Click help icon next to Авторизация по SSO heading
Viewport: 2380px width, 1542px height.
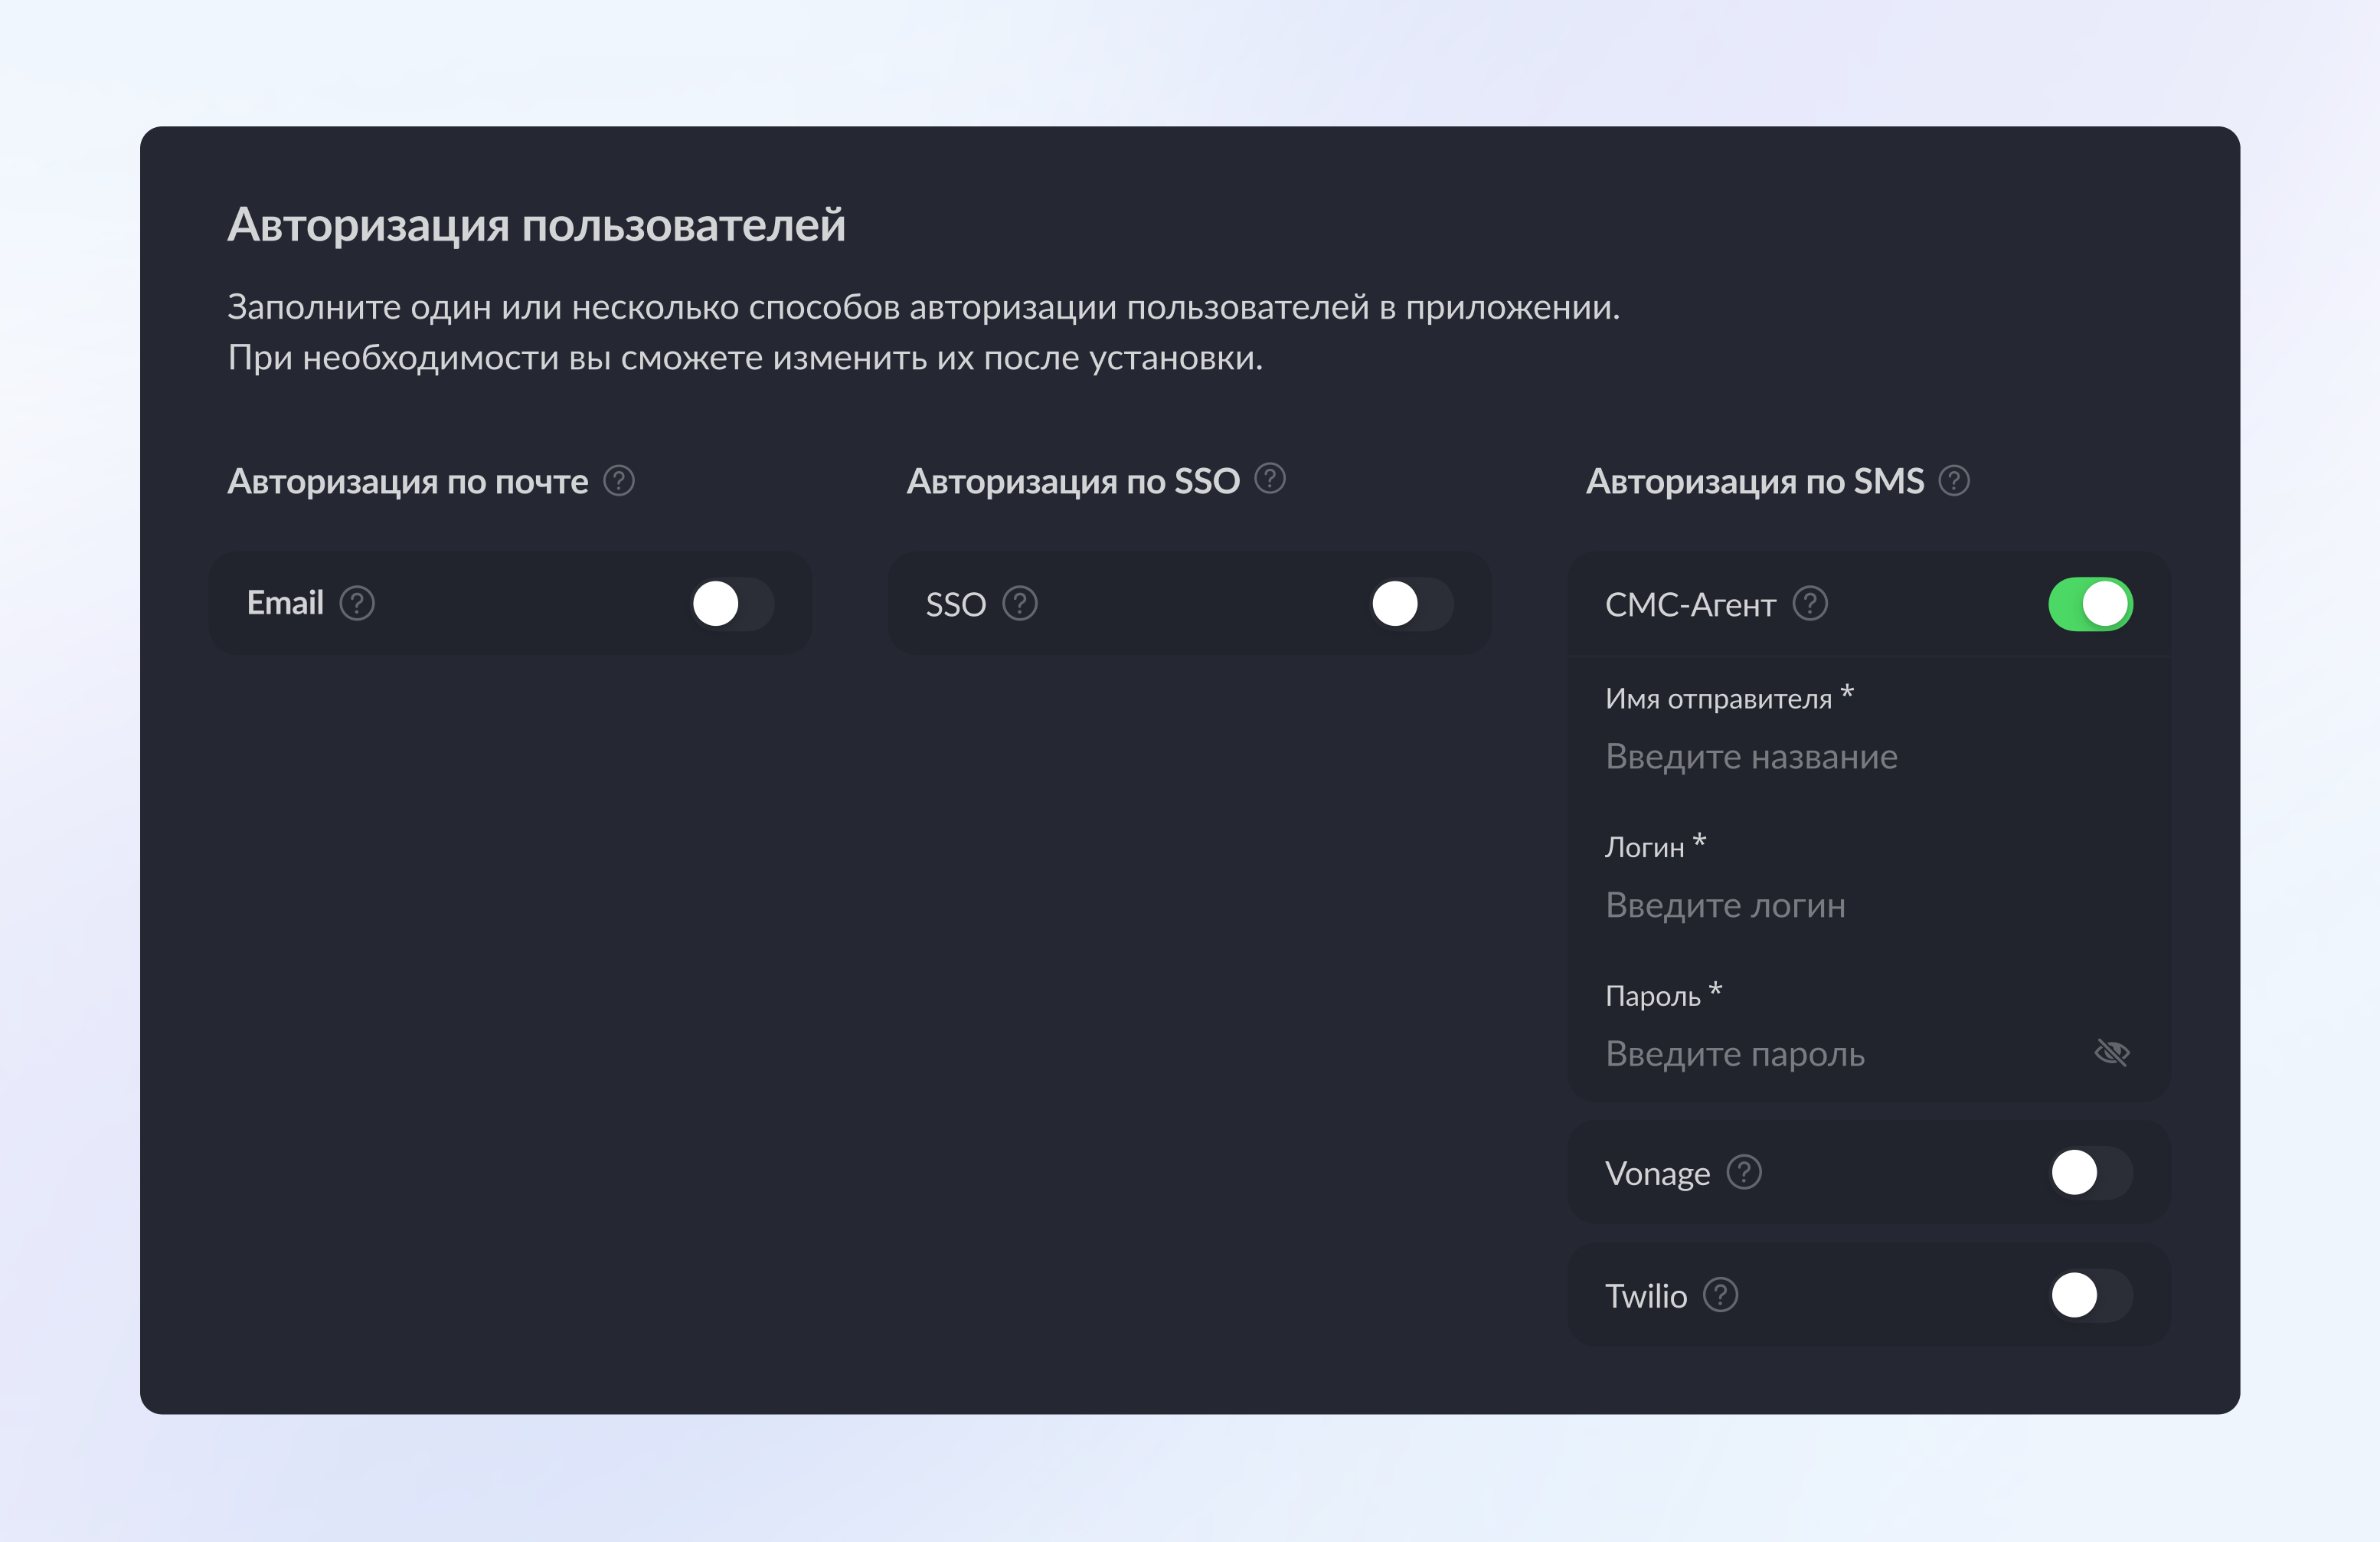1270,480
